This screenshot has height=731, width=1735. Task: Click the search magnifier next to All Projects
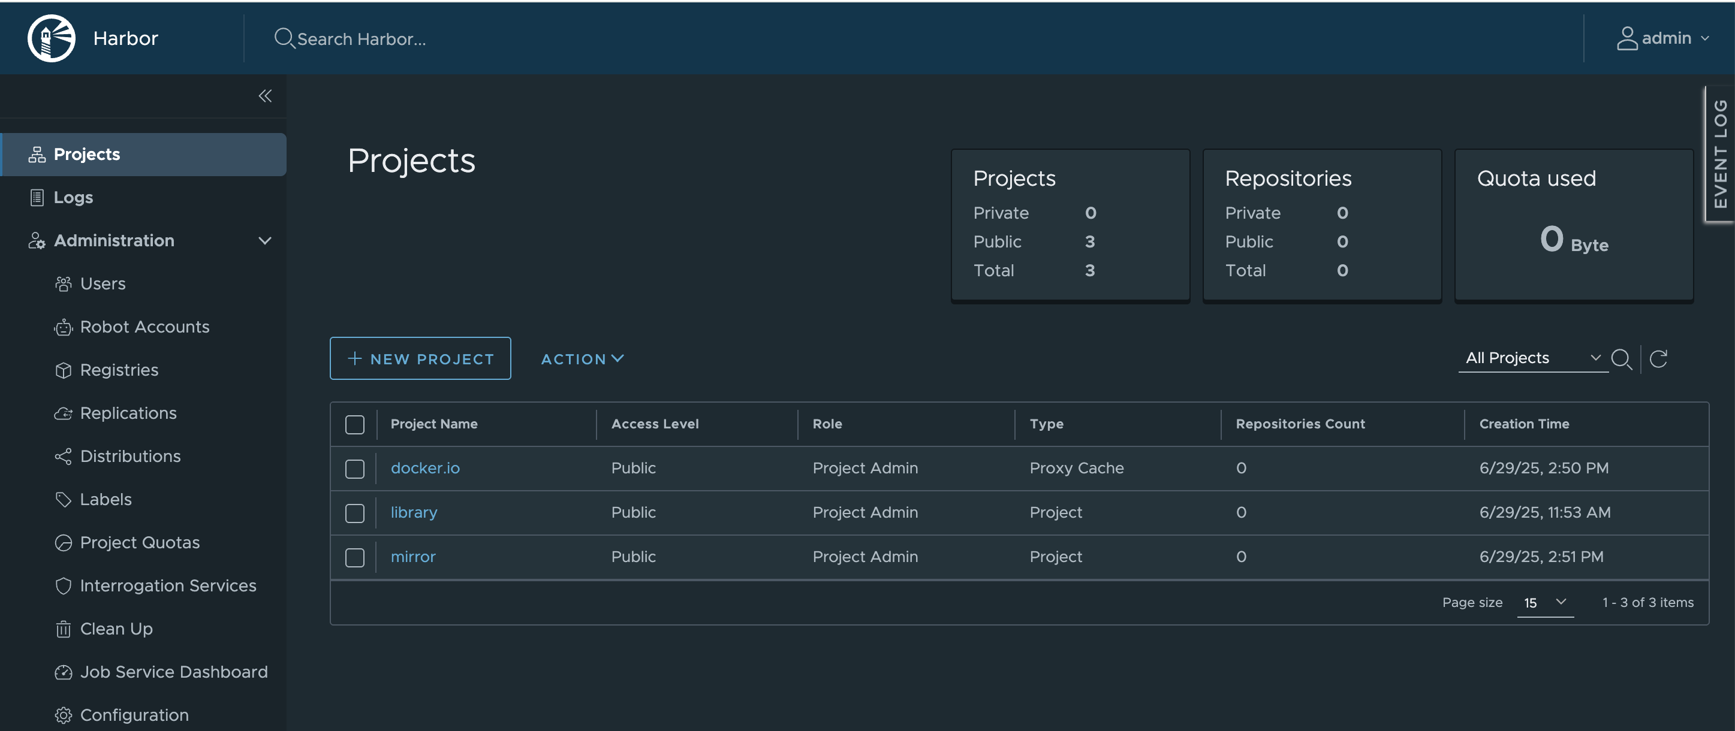(x=1620, y=359)
